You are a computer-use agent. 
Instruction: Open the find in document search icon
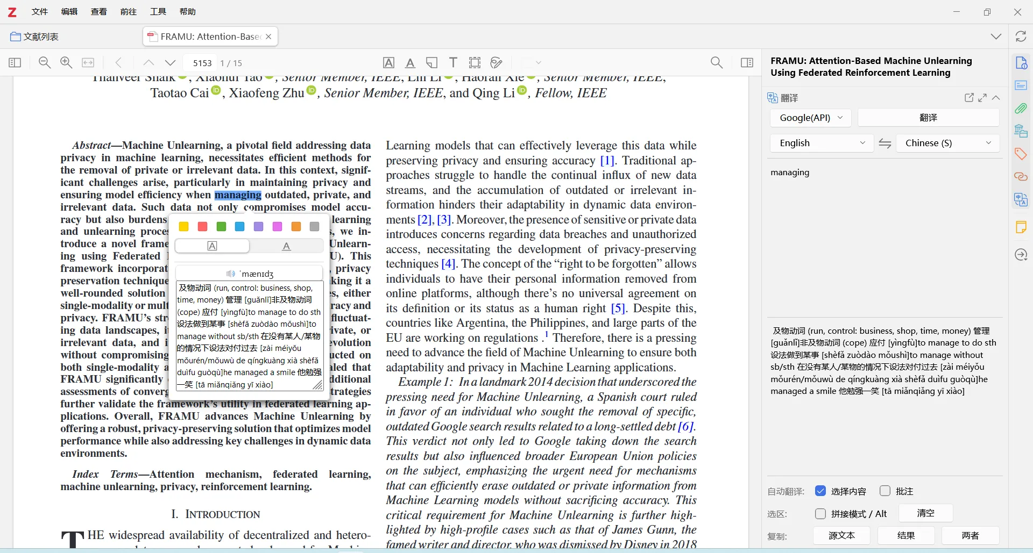pos(716,63)
